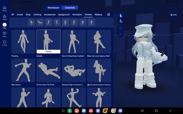Click the 3D avatar preview character
Screen dimensions: 183x114
148,56
